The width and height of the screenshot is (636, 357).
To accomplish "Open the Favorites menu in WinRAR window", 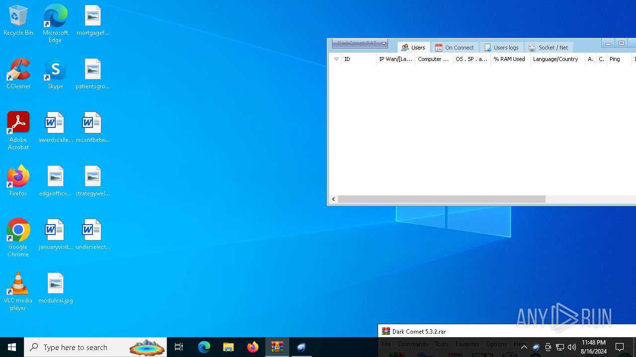I will coord(467,344).
